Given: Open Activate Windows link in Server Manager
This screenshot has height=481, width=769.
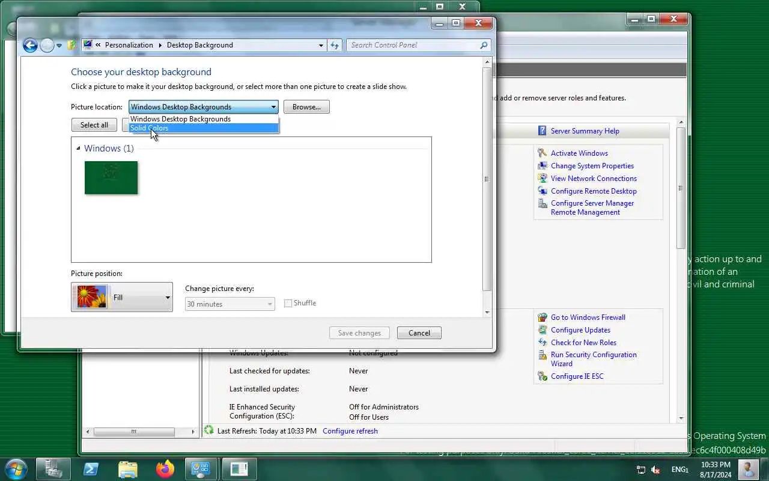Looking at the screenshot, I should (x=579, y=153).
